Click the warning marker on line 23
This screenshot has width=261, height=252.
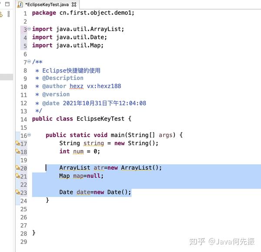18,192
